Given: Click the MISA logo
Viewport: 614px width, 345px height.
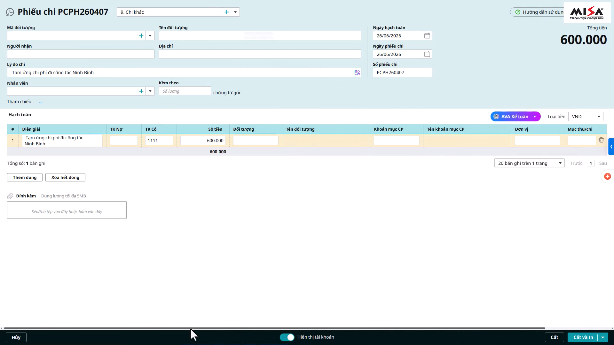Looking at the screenshot, I should pyautogui.click(x=587, y=13).
